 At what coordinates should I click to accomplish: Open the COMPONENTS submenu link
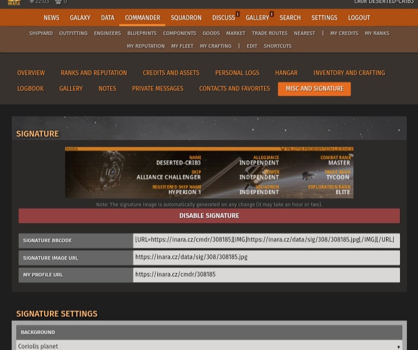179,33
